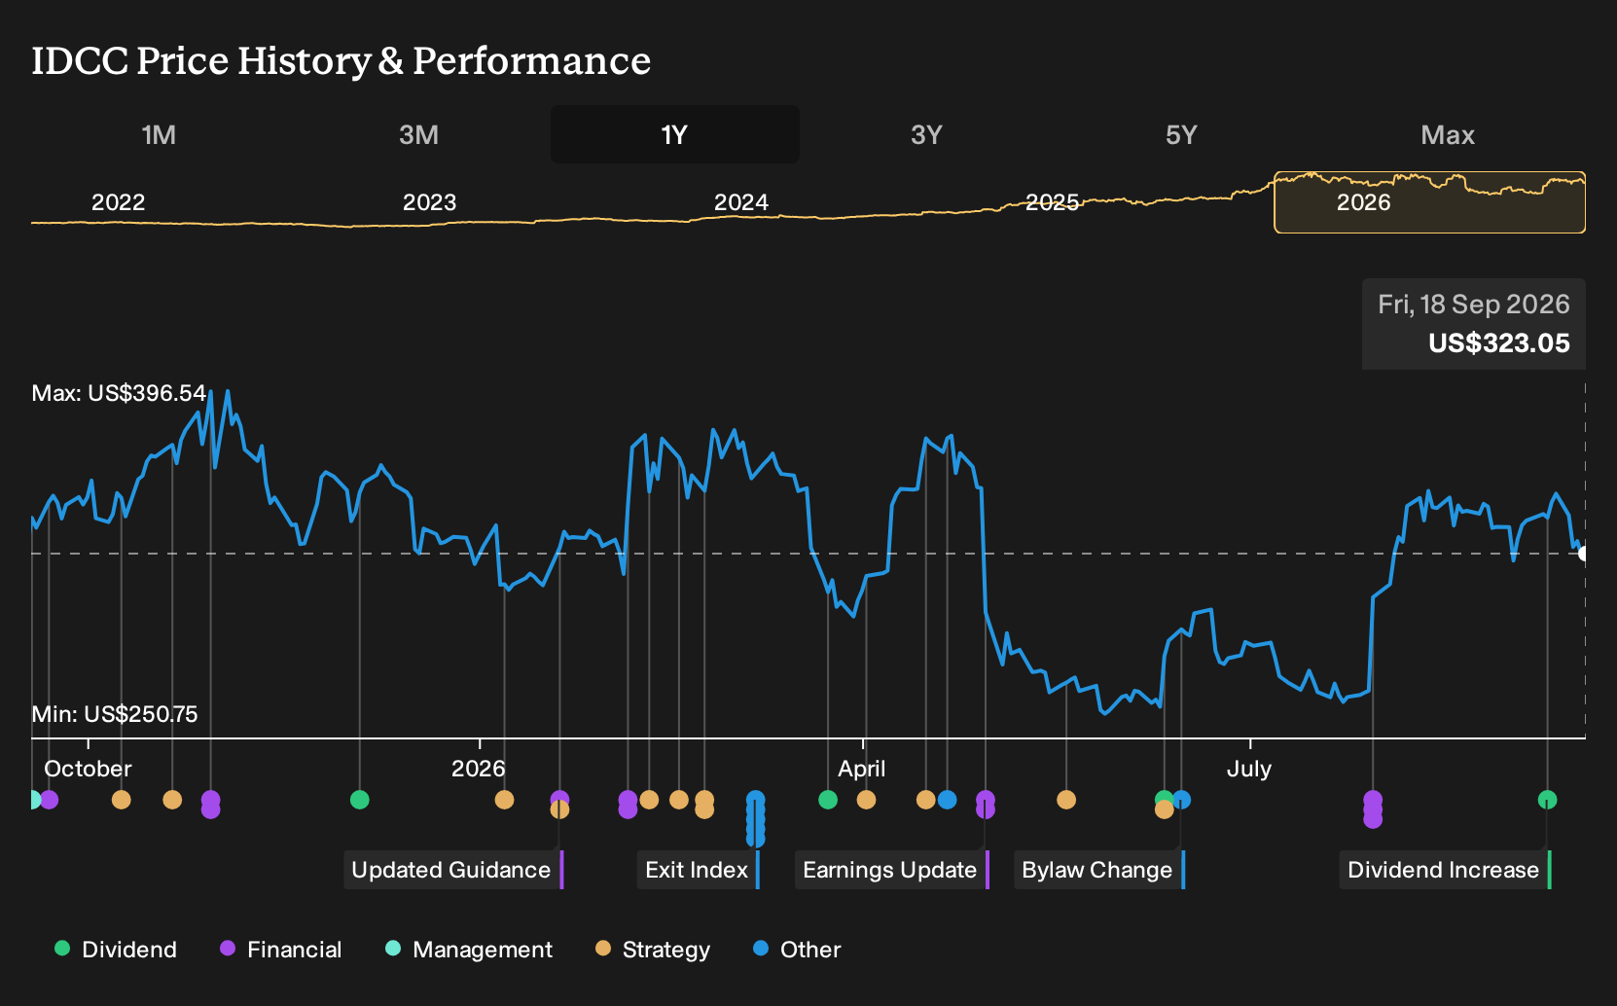The width and height of the screenshot is (1617, 1006).
Task: Switch to the 3Y time range
Action: click(926, 134)
